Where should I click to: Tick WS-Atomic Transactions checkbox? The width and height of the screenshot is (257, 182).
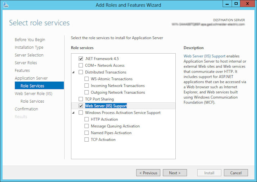click(87, 79)
